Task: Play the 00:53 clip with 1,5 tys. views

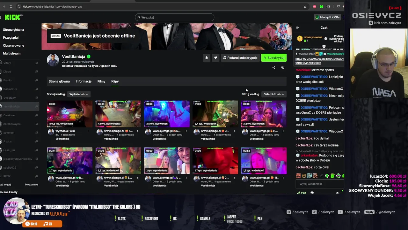Action: point(264,161)
